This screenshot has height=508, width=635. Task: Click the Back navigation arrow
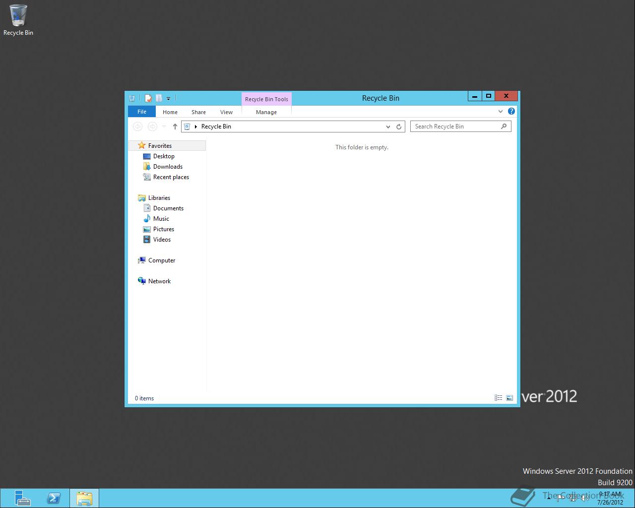138,127
